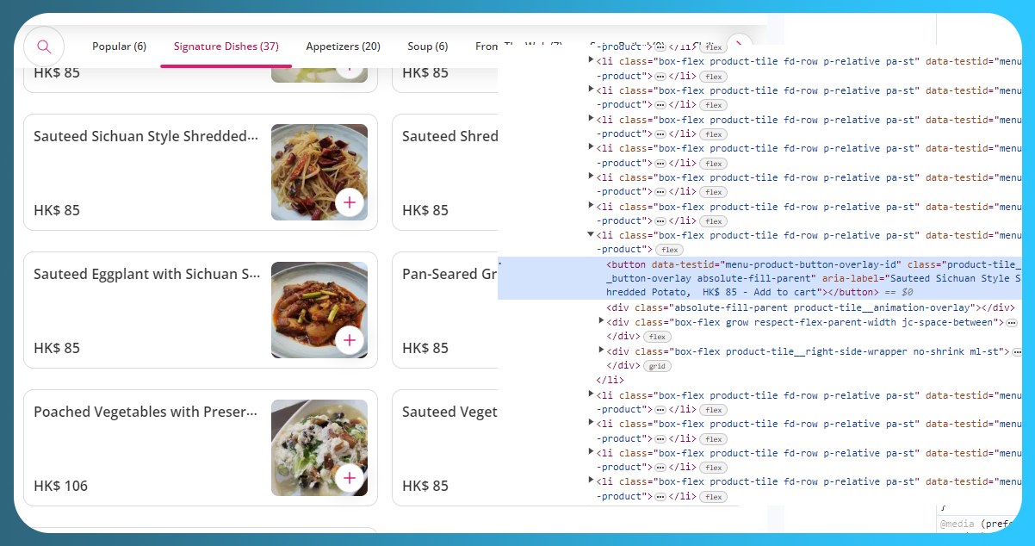Switch to the Appetizers (20) tab
1035x546 pixels.
pos(343,47)
